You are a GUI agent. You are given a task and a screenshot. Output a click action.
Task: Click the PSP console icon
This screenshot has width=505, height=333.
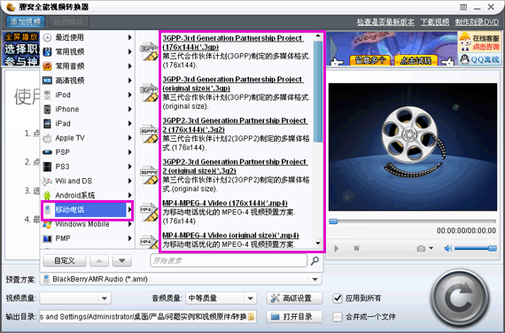[x=47, y=152]
